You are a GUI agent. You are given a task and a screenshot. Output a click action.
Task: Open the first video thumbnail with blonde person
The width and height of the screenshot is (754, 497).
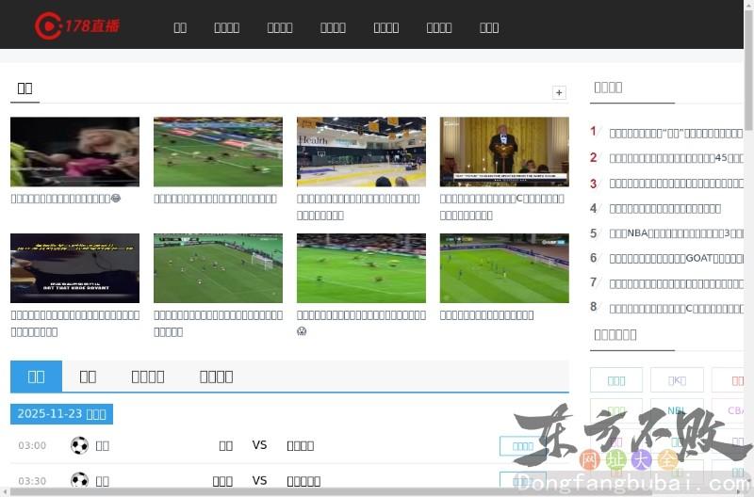click(74, 152)
